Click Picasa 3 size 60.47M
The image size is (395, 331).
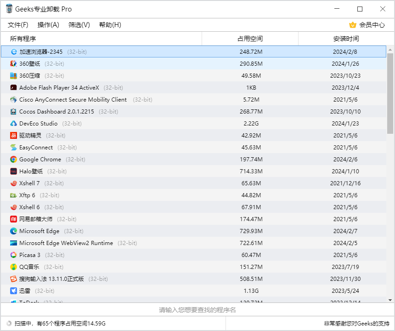[x=251, y=255]
